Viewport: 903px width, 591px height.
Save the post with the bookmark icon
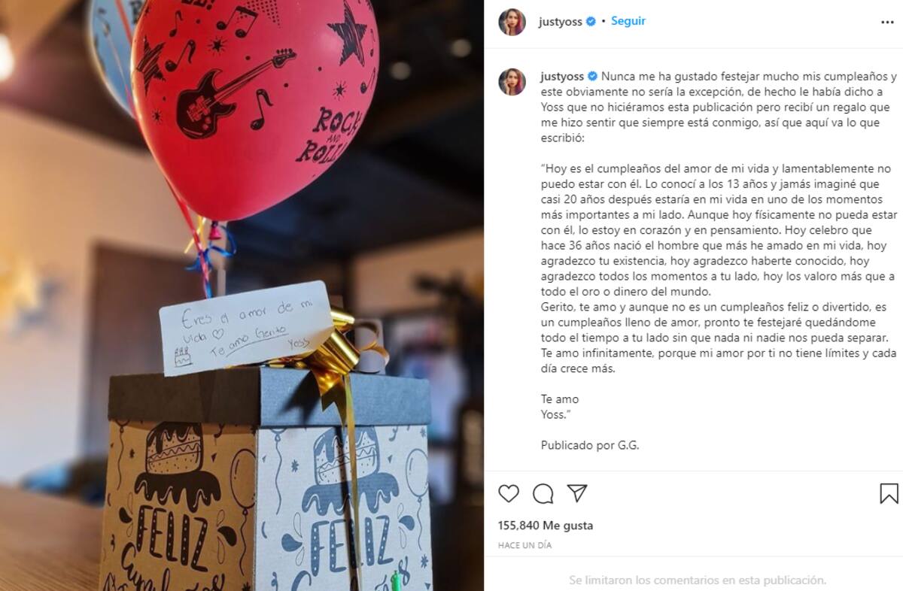click(889, 493)
